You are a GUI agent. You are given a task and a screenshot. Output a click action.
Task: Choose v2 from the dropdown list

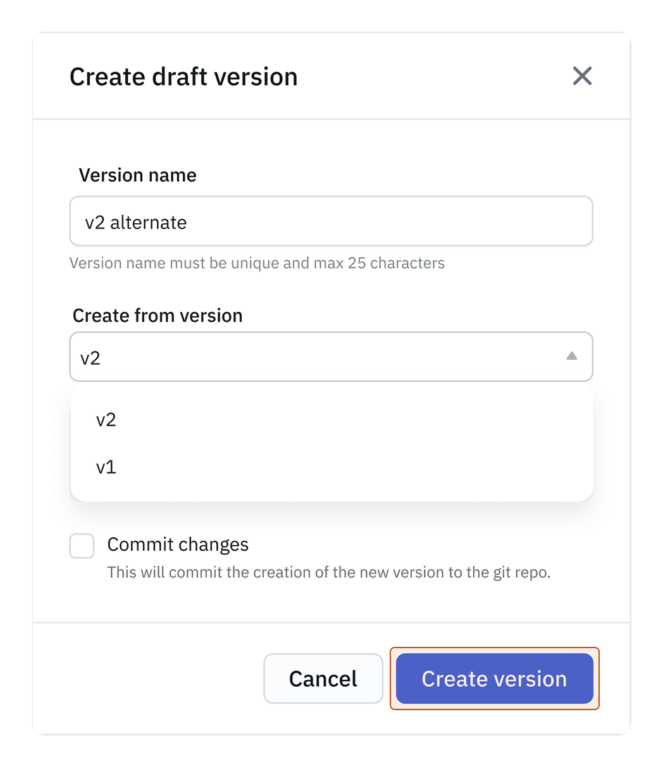point(106,420)
